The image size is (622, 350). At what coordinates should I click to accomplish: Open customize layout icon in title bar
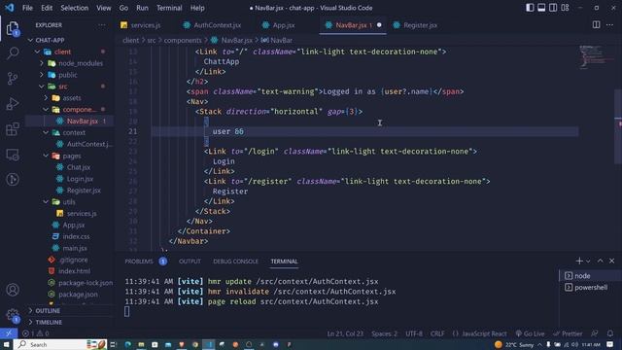tap(565, 8)
